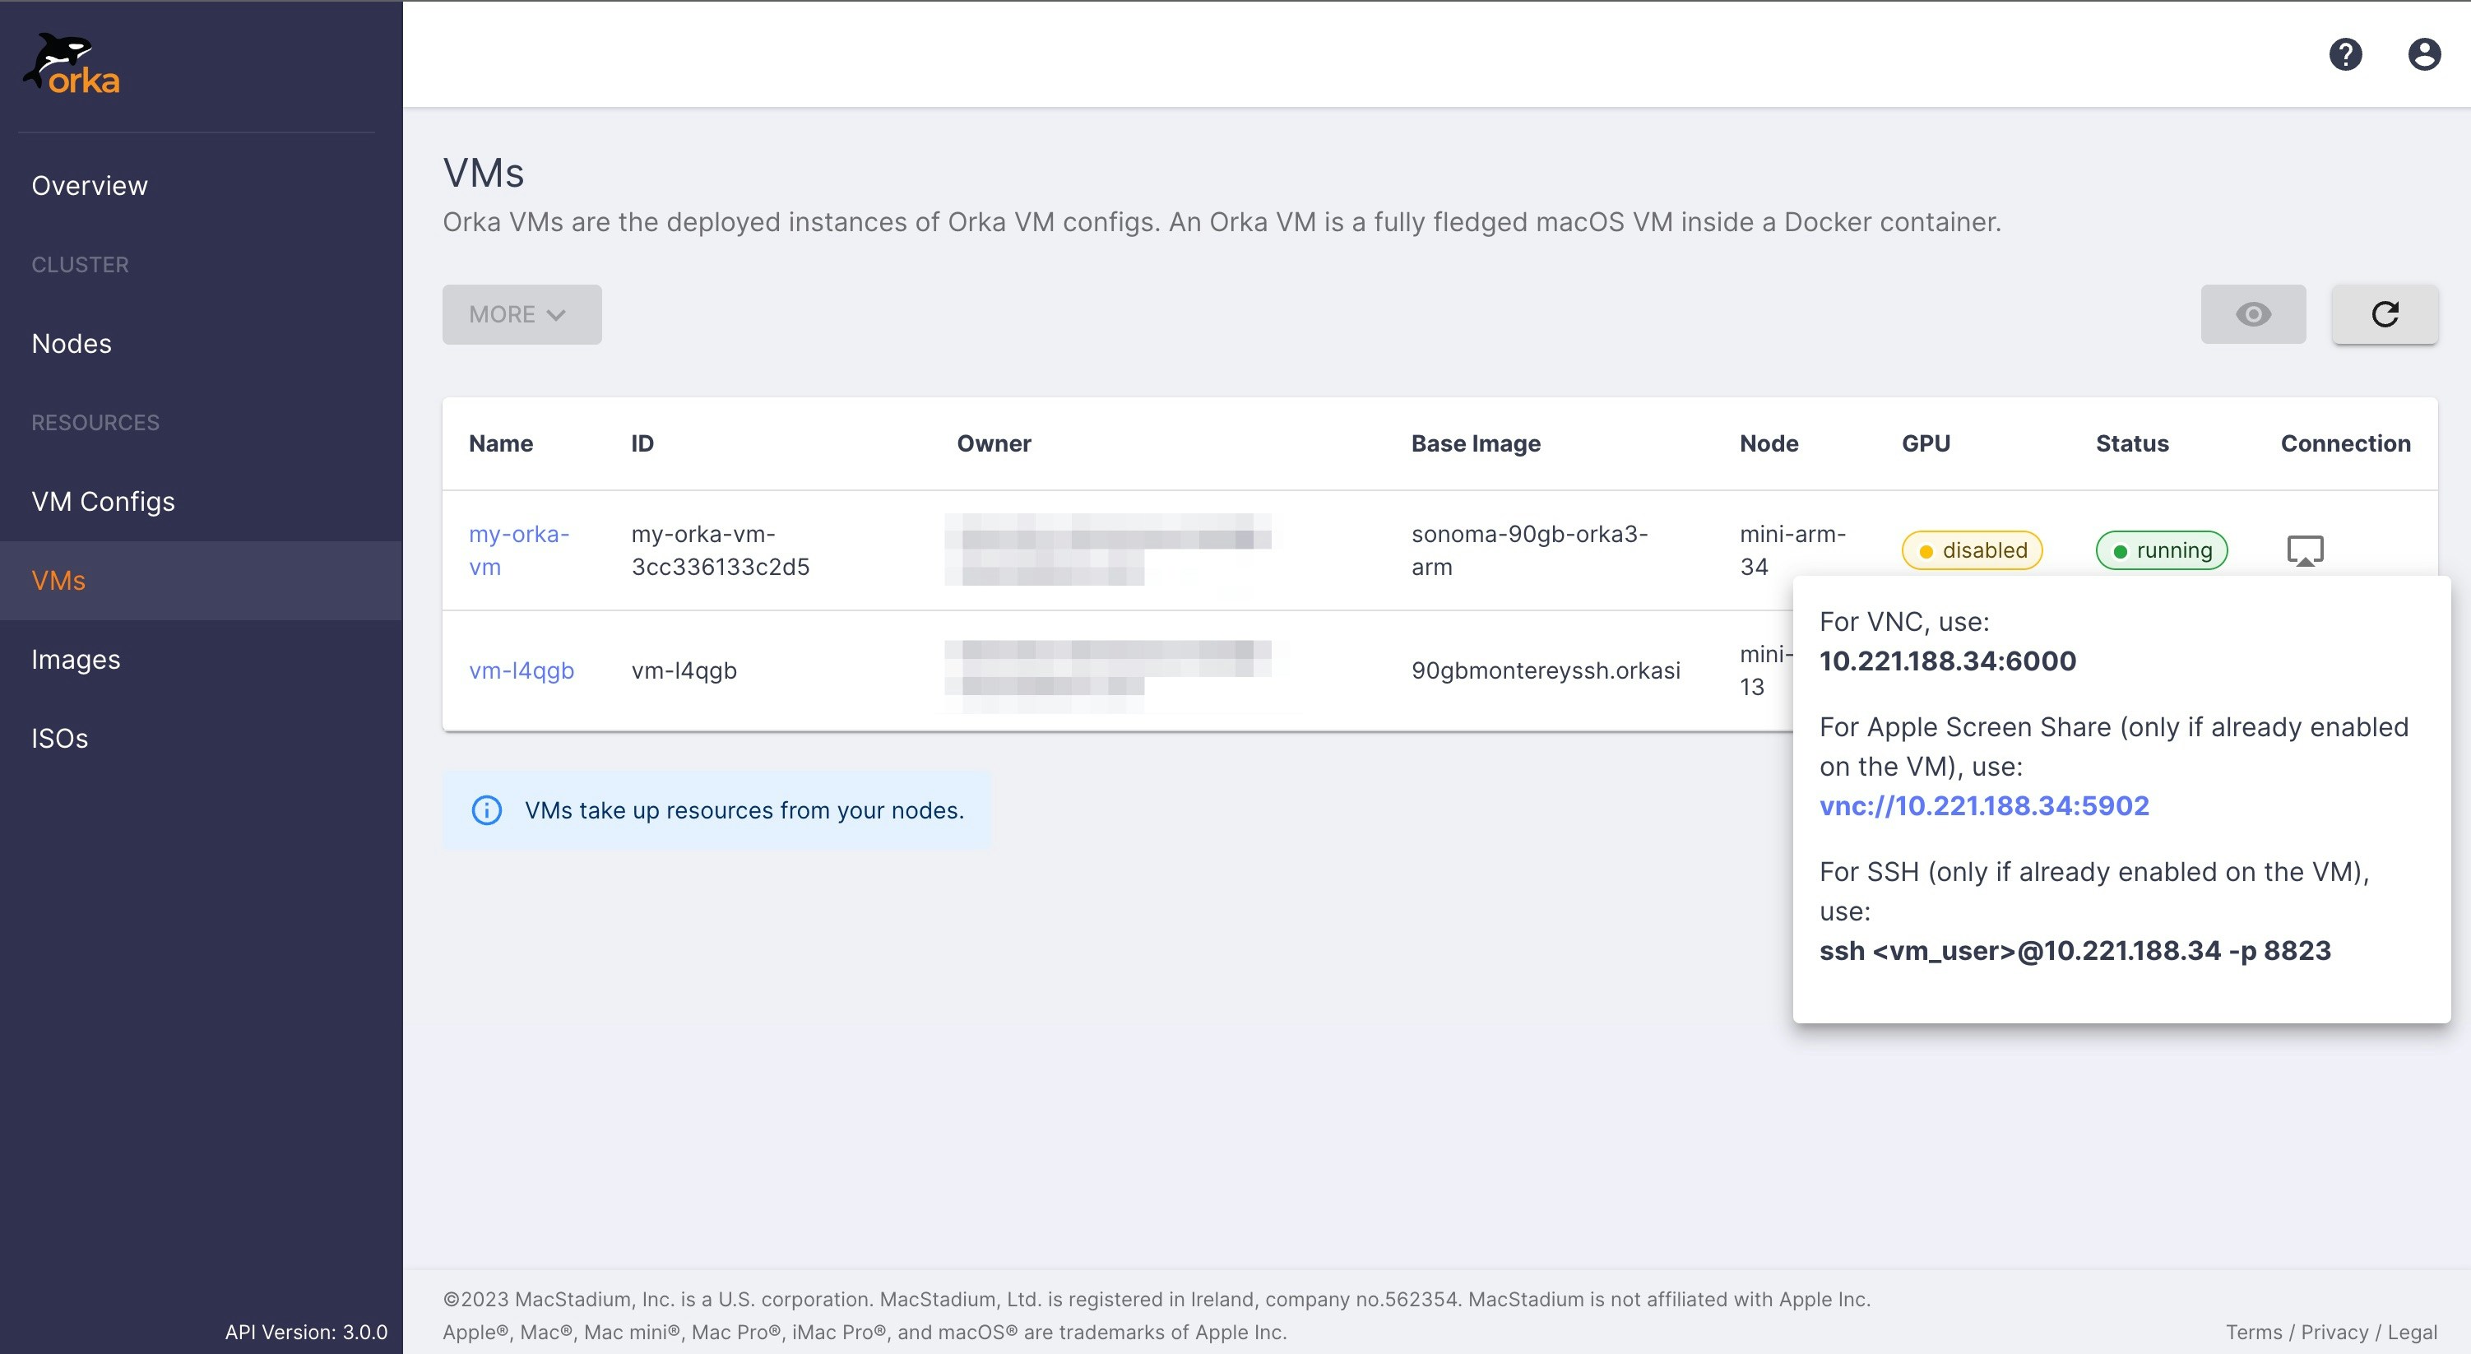This screenshot has width=2471, height=1354.
Task: Go to Overview in sidebar
Action: pos(89,186)
